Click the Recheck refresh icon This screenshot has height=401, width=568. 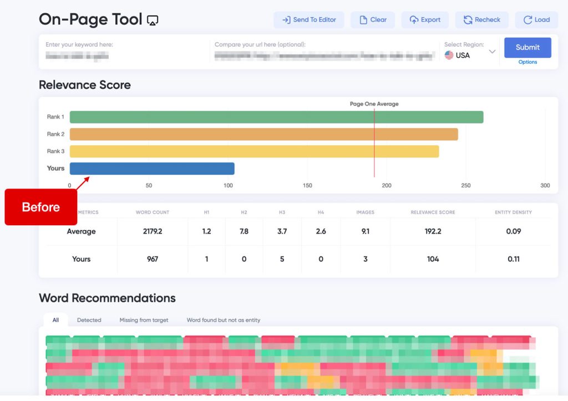click(x=468, y=20)
